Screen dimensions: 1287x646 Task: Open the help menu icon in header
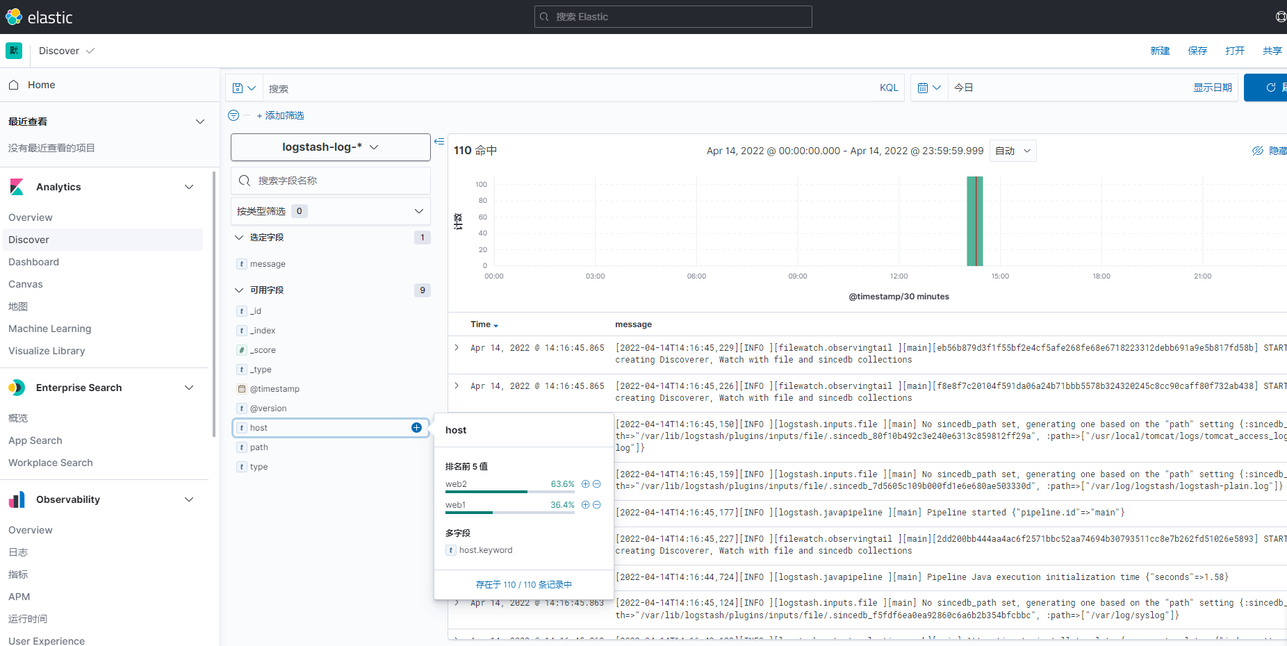pyautogui.click(x=1281, y=17)
